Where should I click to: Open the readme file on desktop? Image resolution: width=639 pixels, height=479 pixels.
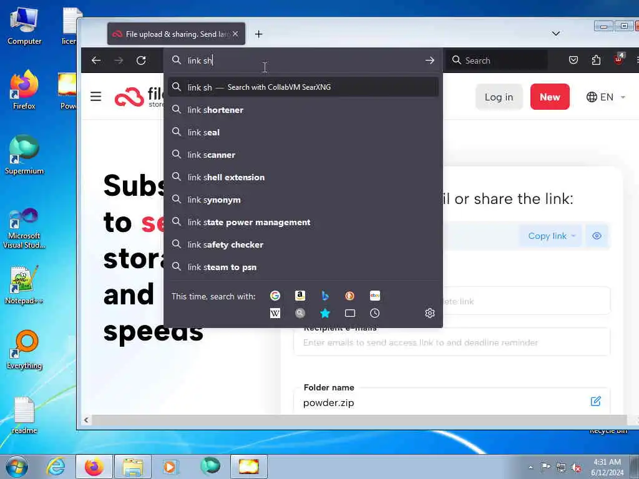24,415
